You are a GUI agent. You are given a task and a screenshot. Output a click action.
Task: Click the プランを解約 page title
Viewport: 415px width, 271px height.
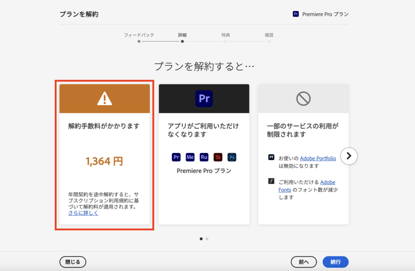point(79,14)
